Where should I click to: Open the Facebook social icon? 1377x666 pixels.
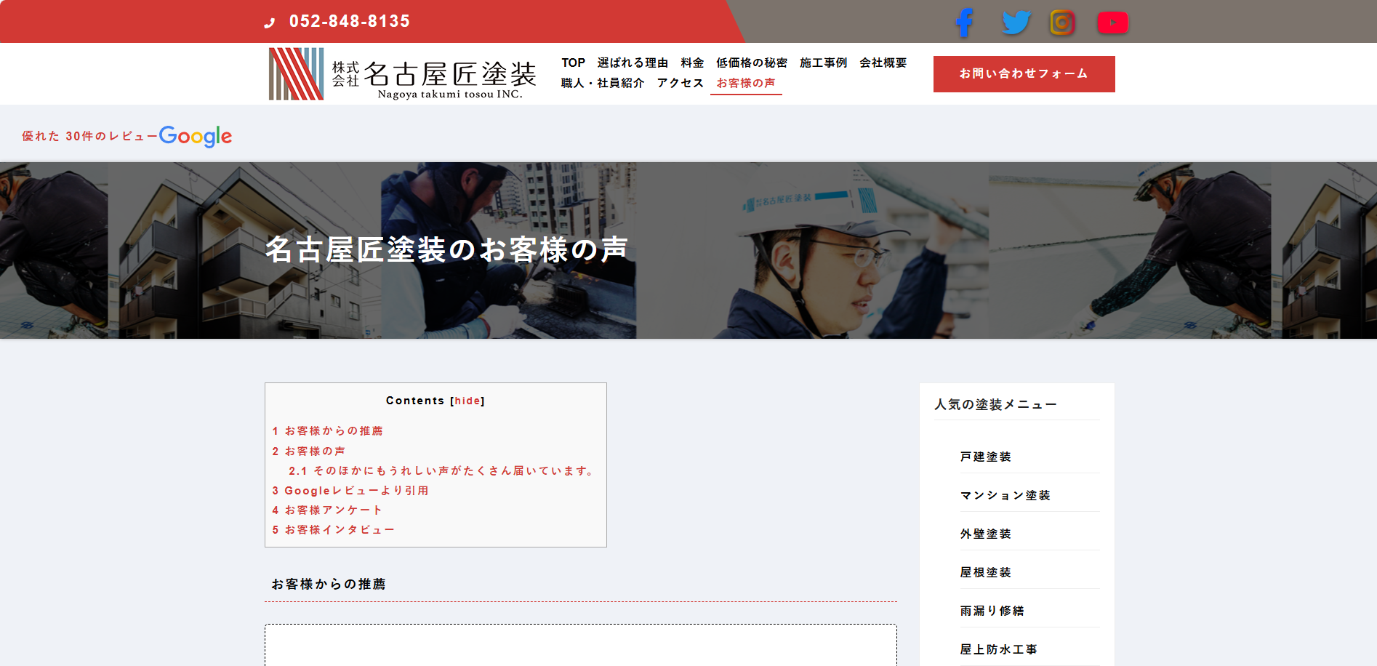[965, 23]
